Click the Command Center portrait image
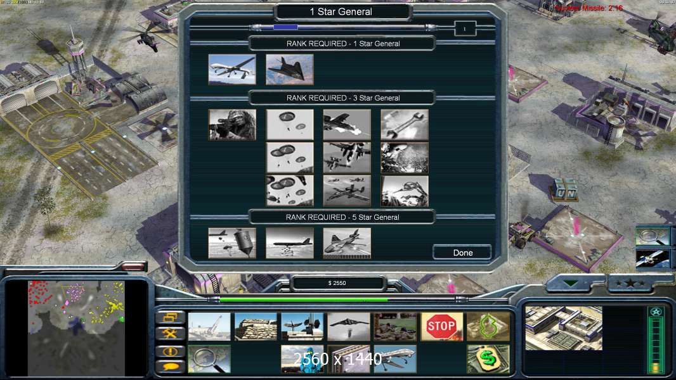Screen dimensions: 676x380 point(564,328)
